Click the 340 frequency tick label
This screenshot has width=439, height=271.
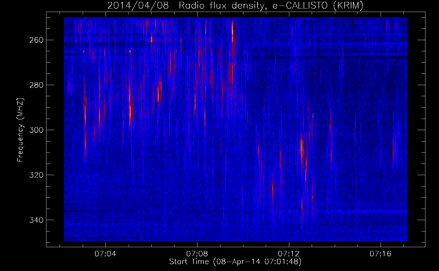(36, 220)
